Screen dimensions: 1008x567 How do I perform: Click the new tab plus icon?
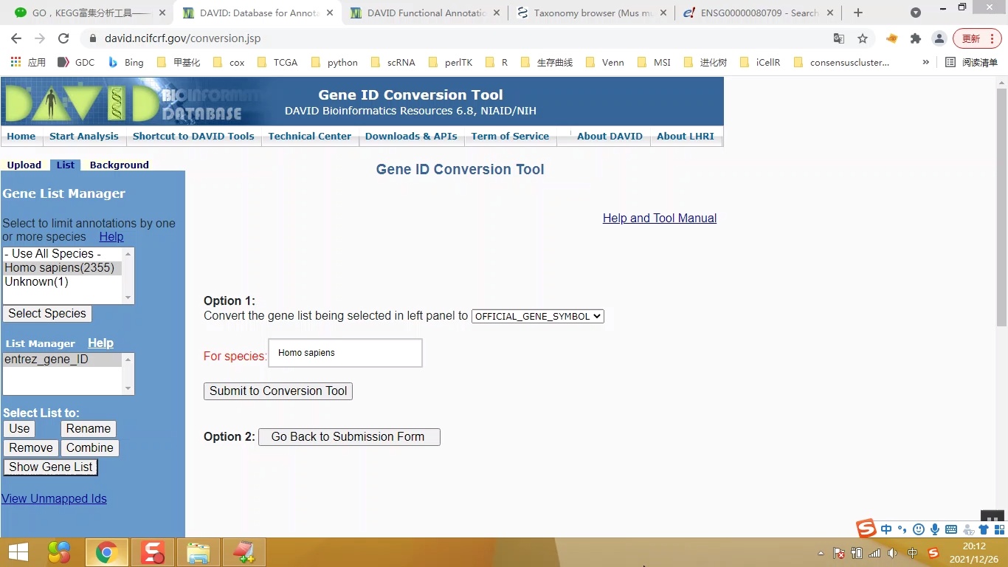coord(857,13)
